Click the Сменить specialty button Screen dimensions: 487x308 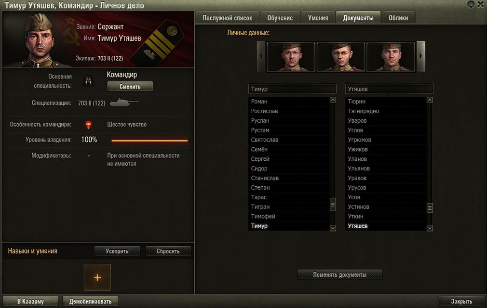130,87
